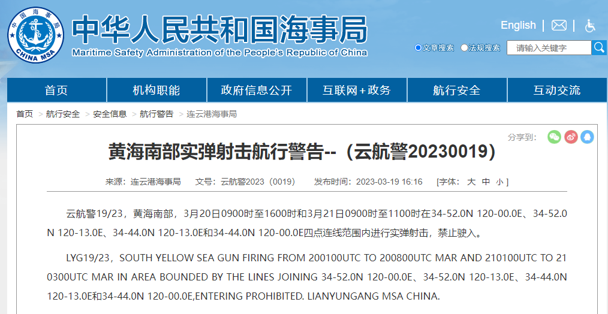608x314 pixels.
Task: Open the 互动交流 navigation menu
Action: coord(557,90)
